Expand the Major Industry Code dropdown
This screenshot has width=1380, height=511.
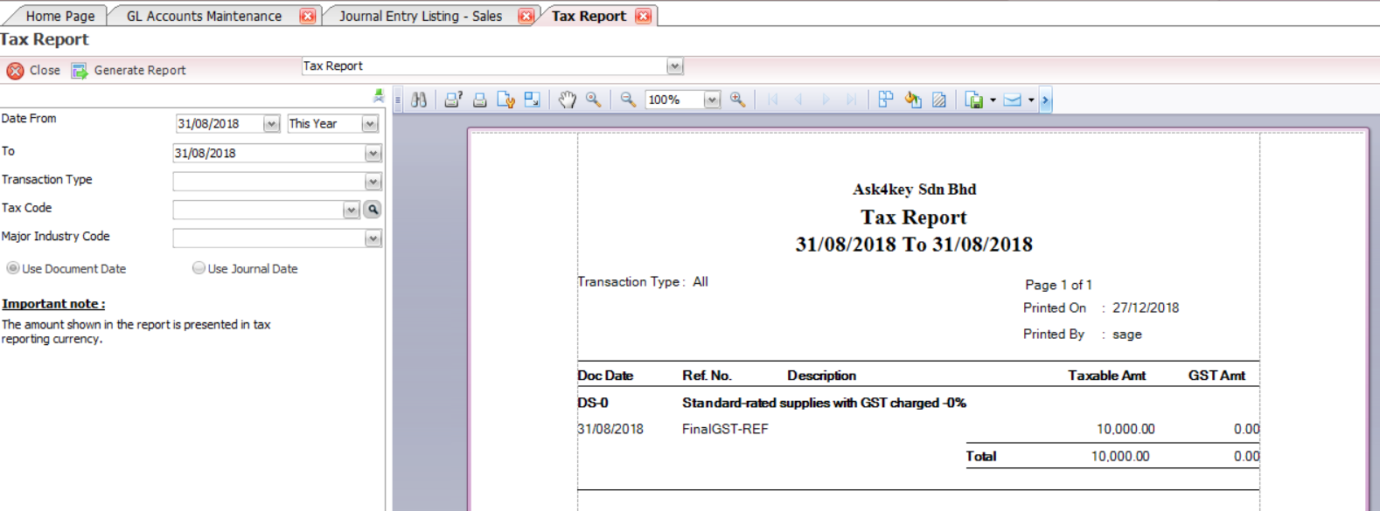(373, 238)
